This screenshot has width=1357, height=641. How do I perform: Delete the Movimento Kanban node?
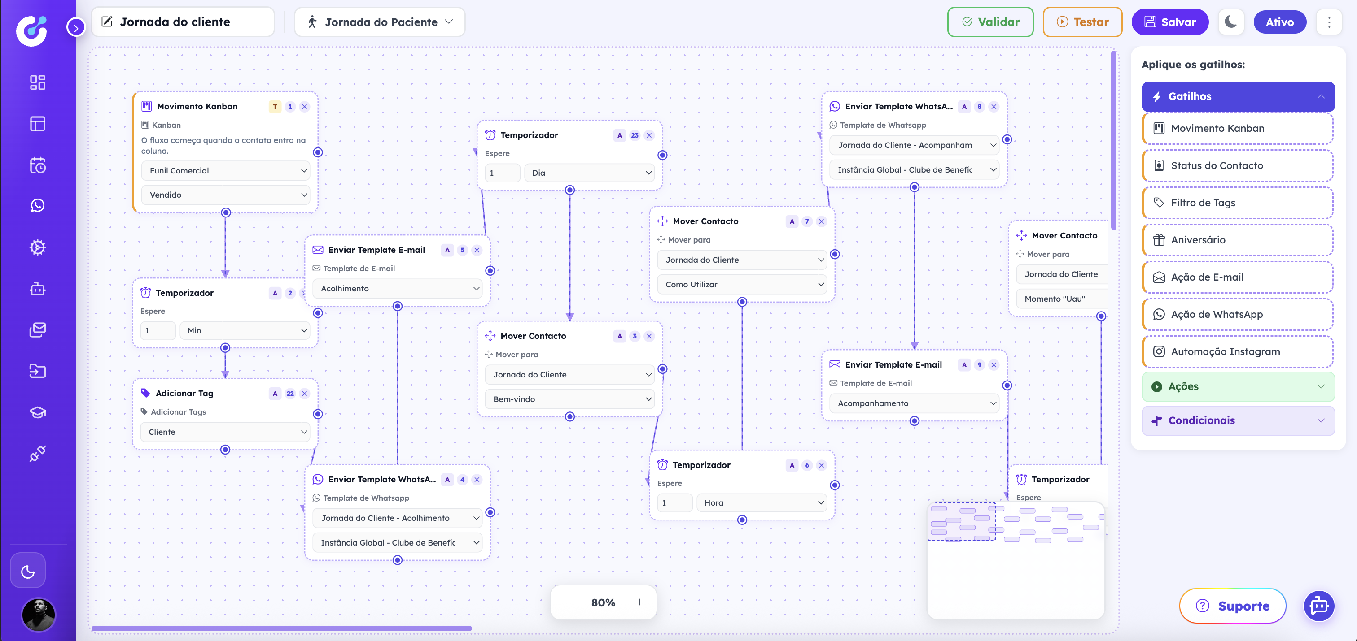click(x=305, y=107)
